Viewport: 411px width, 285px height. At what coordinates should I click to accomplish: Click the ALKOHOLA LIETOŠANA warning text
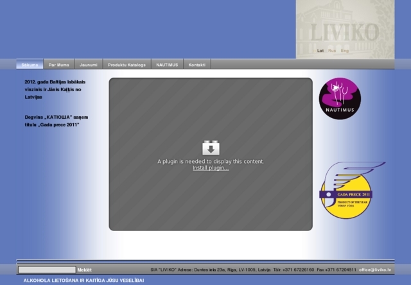click(x=83, y=281)
